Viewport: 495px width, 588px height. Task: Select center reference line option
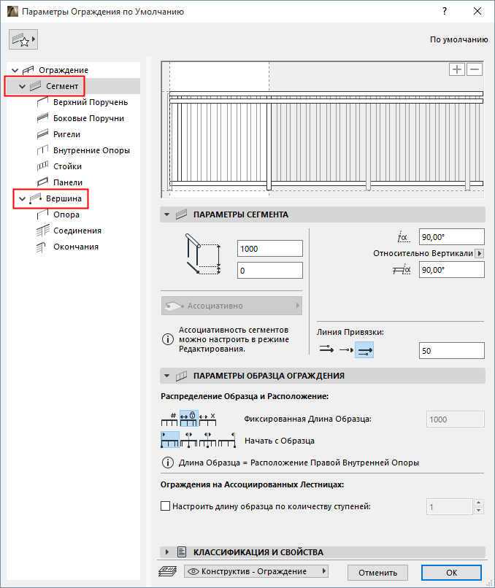(346, 350)
